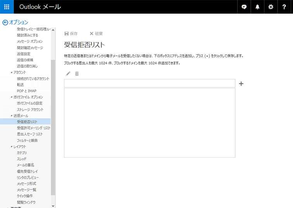
Task: Open メールの署名 settings
Action: (x=26, y=165)
